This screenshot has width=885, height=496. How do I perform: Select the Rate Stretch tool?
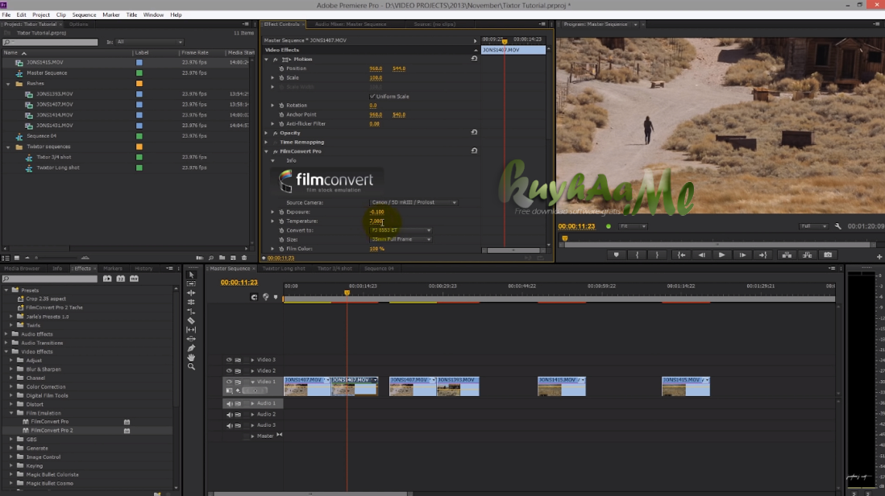coord(191,311)
